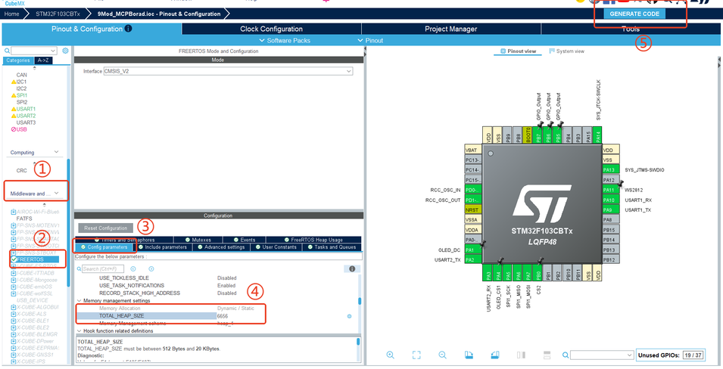Open the Advanced settings tab

click(x=221, y=247)
